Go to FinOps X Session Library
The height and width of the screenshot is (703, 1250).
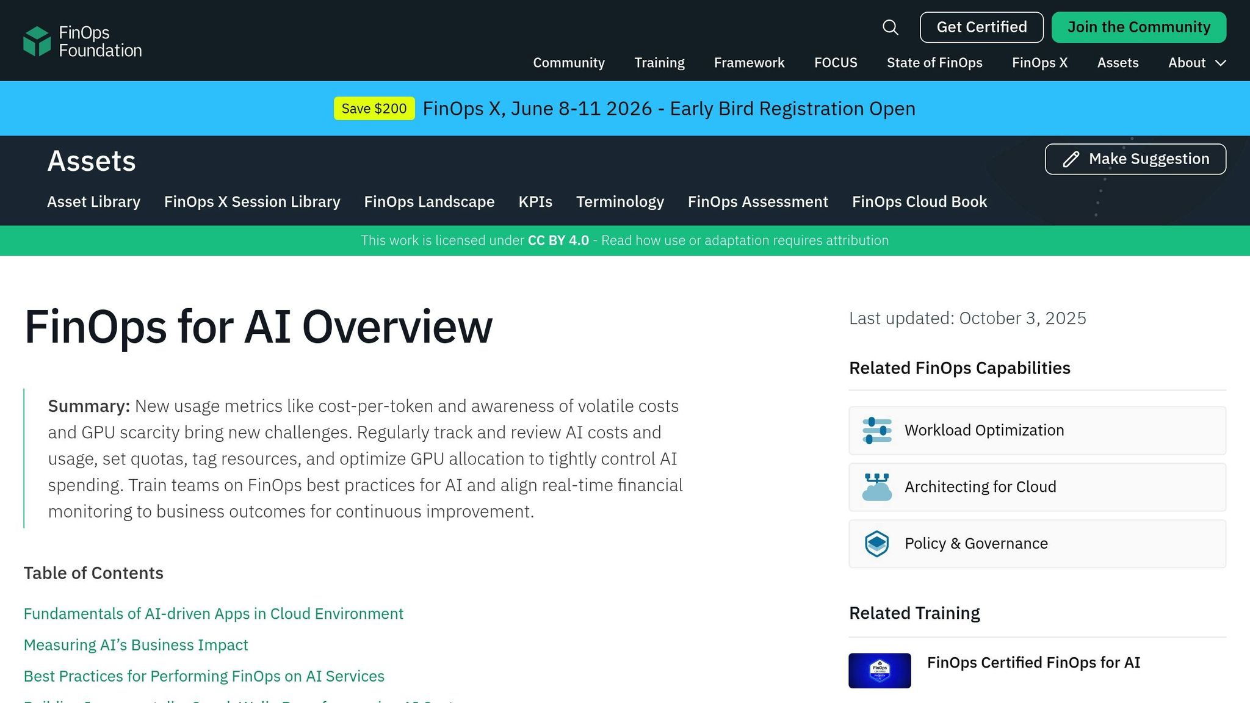[252, 202]
